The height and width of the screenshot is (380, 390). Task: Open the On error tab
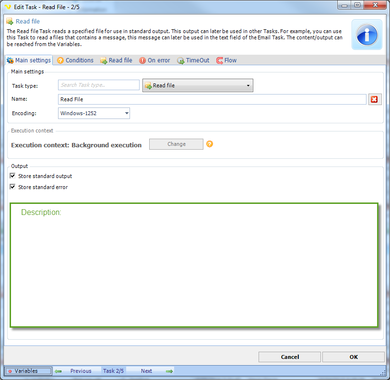(154, 60)
